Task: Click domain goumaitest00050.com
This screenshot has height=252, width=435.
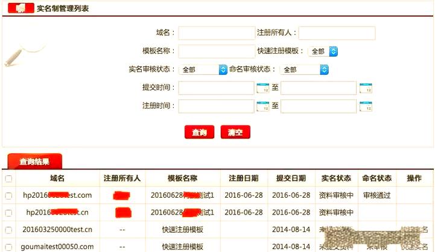Action: (57, 247)
